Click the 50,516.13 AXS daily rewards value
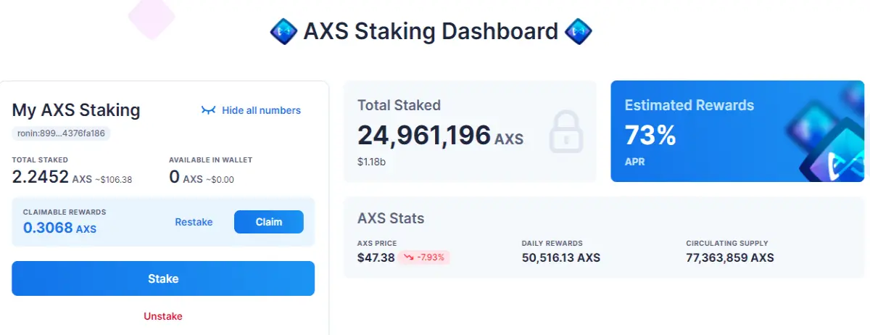 pyautogui.click(x=561, y=257)
